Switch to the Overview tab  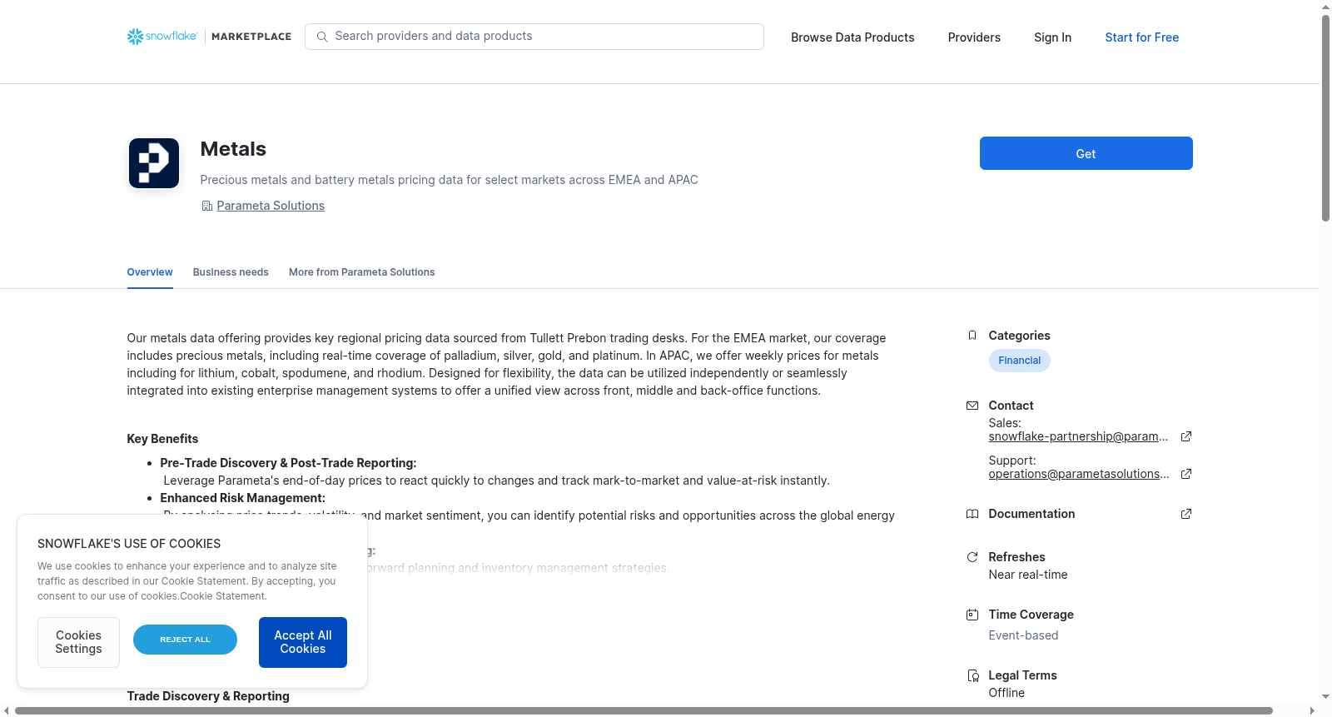[150, 272]
